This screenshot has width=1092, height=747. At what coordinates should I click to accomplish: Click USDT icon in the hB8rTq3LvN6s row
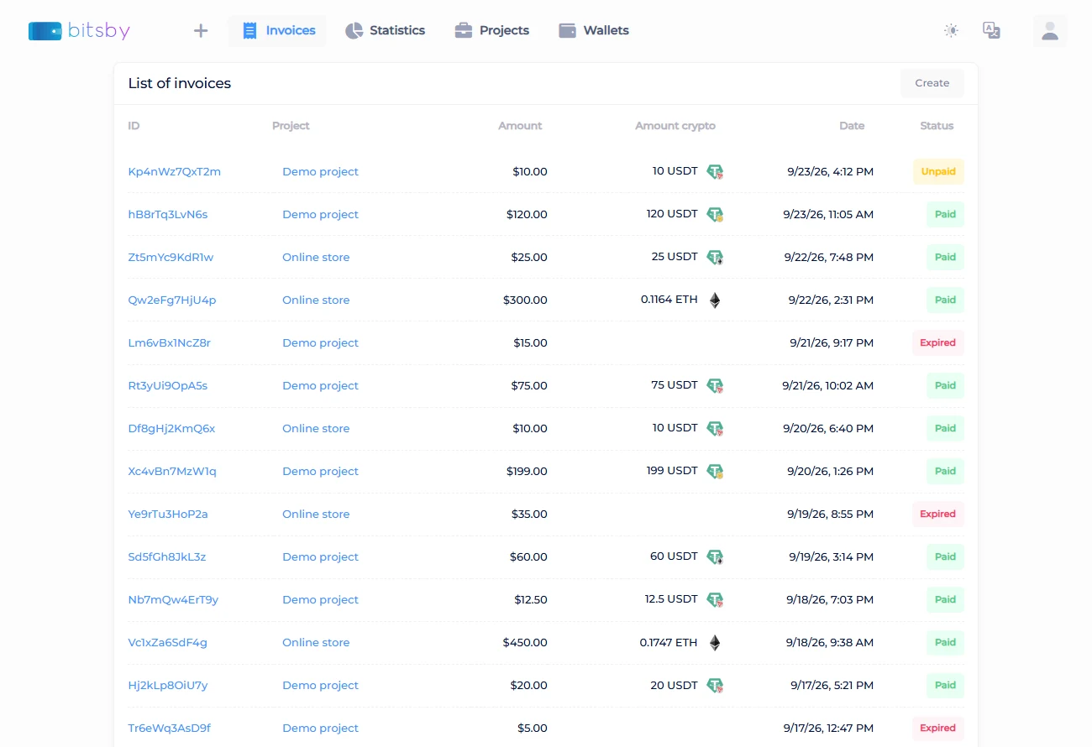tap(715, 215)
